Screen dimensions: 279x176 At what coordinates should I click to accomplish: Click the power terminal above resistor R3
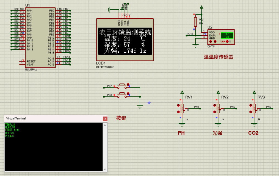[x=201, y=7]
